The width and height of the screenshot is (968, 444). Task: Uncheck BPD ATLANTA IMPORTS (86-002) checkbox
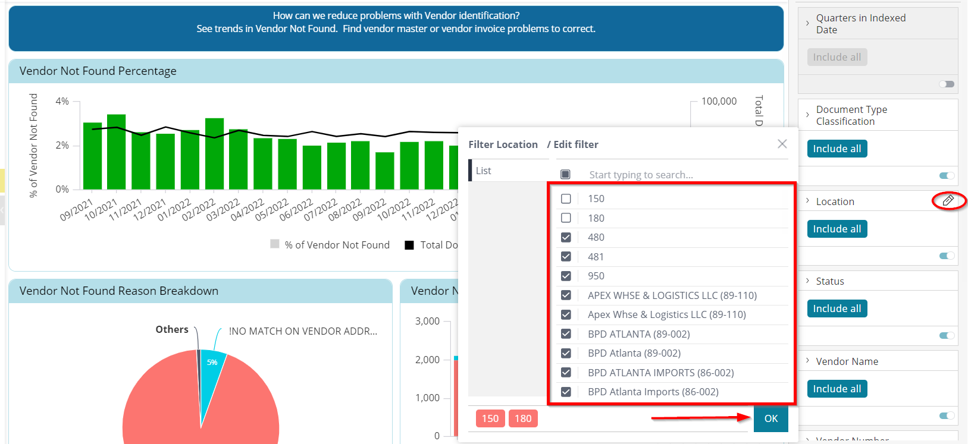coord(566,373)
